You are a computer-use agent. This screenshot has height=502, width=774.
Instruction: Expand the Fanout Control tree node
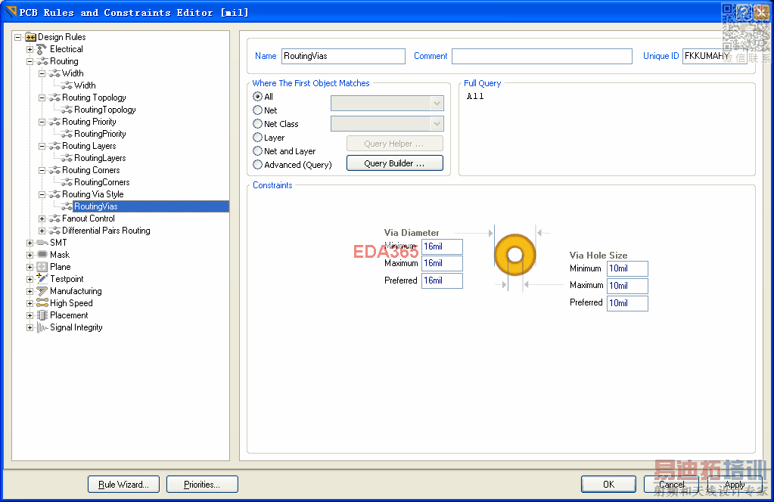[x=42, y=218]
